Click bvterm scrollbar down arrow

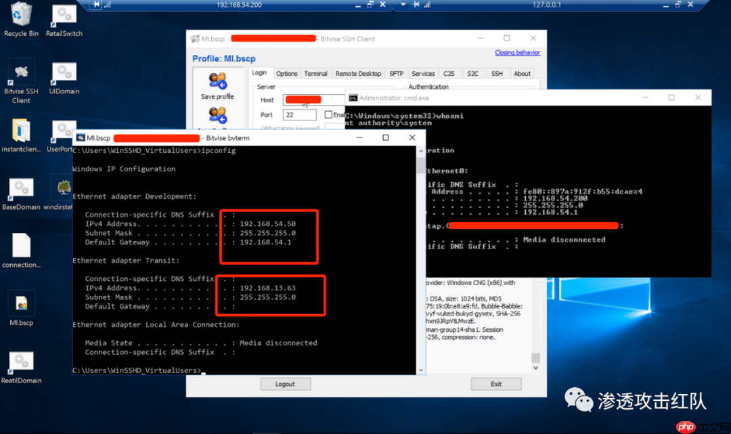(x=421, y=370)
